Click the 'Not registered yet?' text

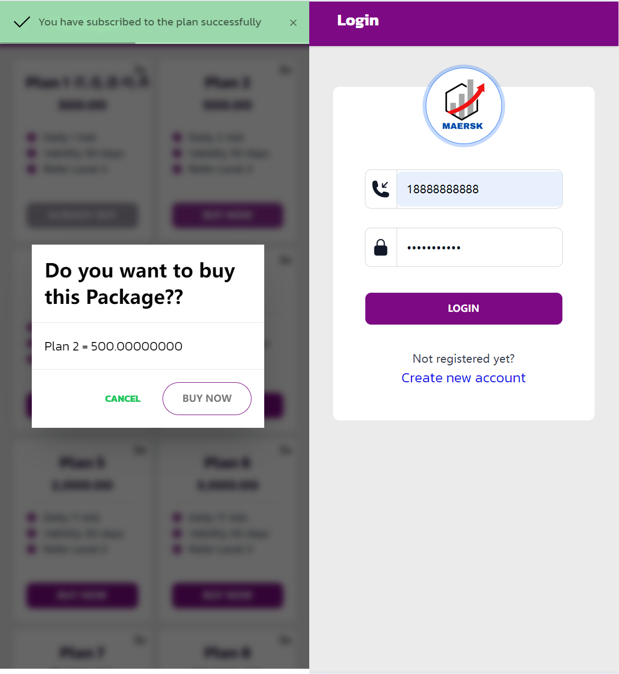(463, 359)
